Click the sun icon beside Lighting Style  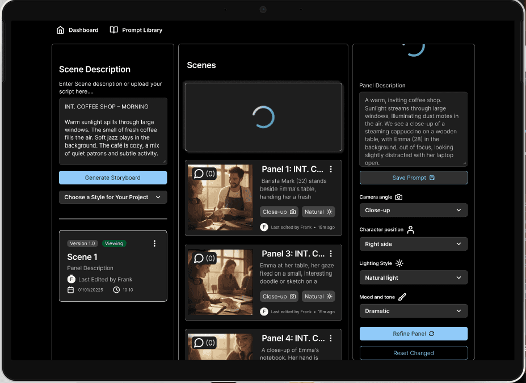point(399,263)
